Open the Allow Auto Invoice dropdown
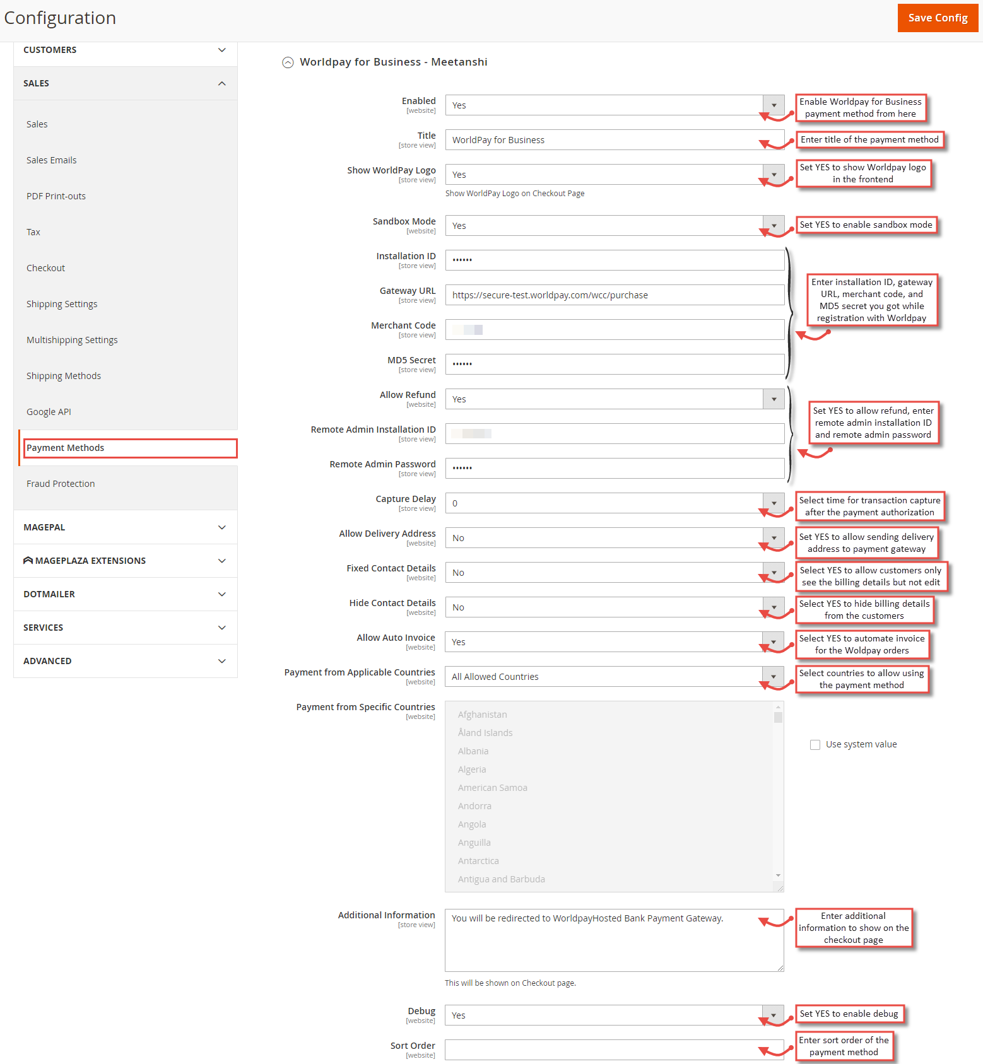This screenshot has height=1064, width=983. tap(615, 642)
